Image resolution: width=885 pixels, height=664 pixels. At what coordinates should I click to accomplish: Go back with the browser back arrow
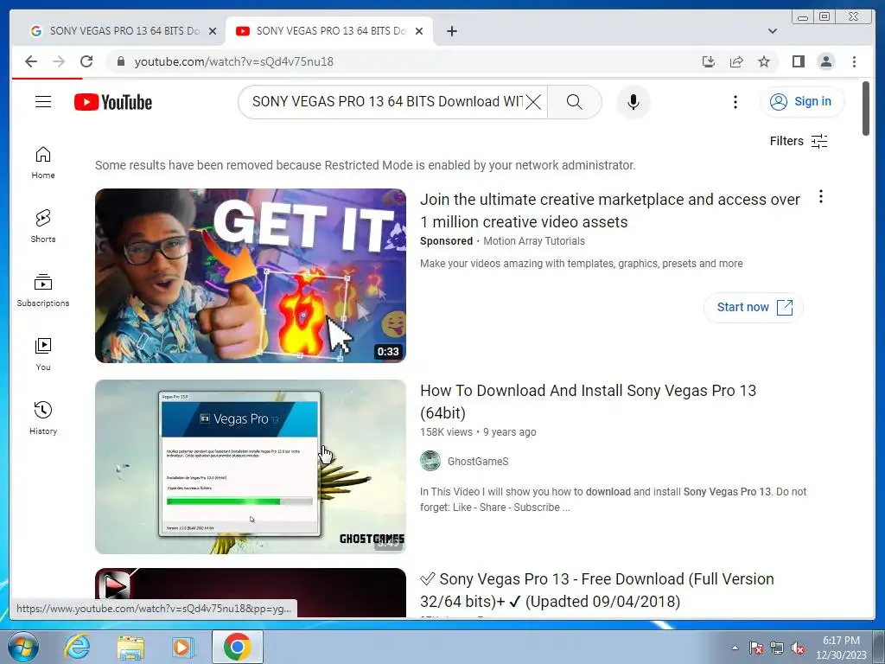[x=31, y=61]
